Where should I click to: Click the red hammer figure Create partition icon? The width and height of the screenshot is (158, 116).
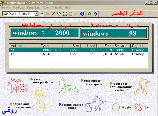pyautogui.click(x=17, y=85)
